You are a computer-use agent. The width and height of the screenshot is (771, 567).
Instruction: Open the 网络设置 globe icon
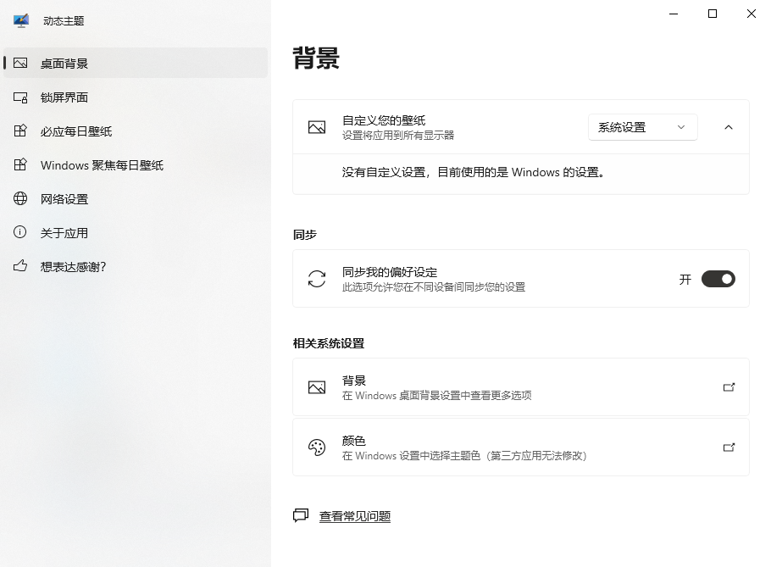coord(20,198)
